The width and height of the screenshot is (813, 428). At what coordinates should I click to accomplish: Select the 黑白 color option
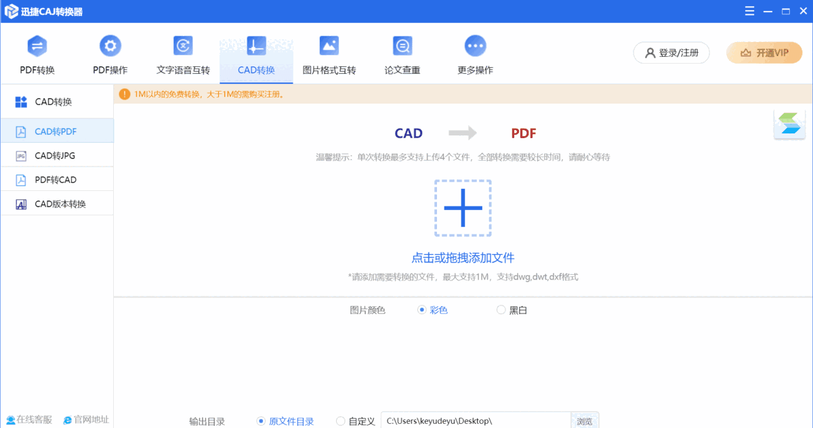(501, 309)
